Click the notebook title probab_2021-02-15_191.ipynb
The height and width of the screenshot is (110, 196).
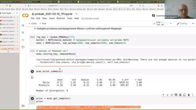pyautogui.click(x=54, y=14)
